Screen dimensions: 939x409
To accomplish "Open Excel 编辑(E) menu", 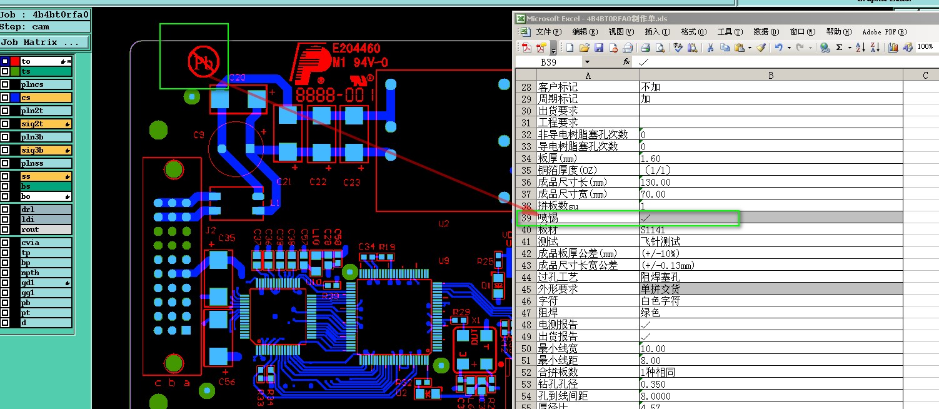I will (585, 32).
